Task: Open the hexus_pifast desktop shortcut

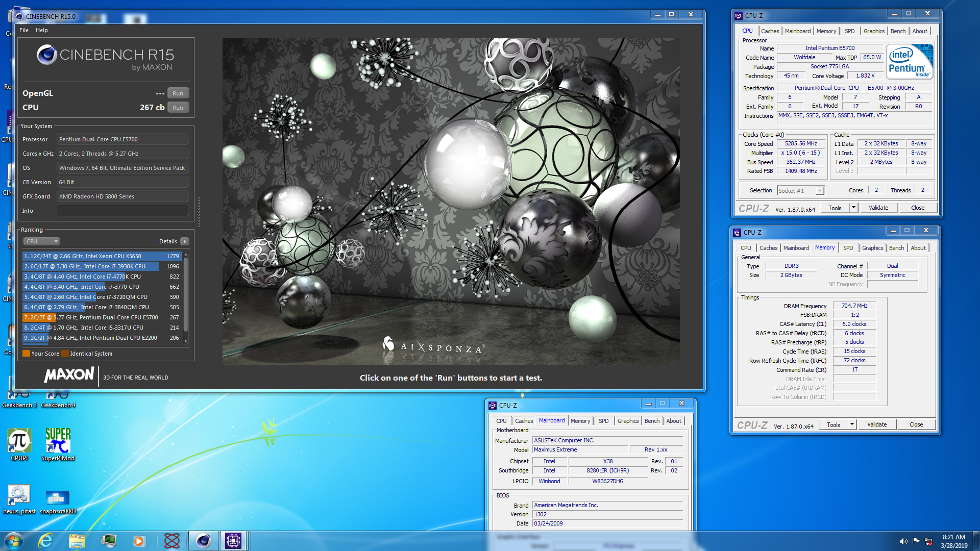Action: point(19,499)
